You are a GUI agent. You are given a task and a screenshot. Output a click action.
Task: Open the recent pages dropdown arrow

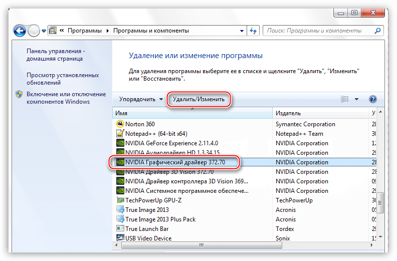pyautogui.click(x=44, y=31)
